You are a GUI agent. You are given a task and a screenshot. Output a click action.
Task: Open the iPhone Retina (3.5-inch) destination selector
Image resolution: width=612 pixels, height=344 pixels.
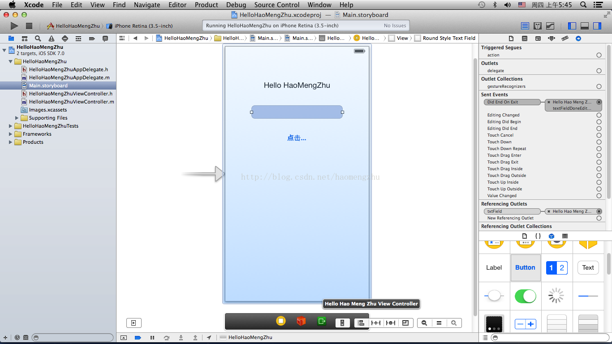[140, 26]
